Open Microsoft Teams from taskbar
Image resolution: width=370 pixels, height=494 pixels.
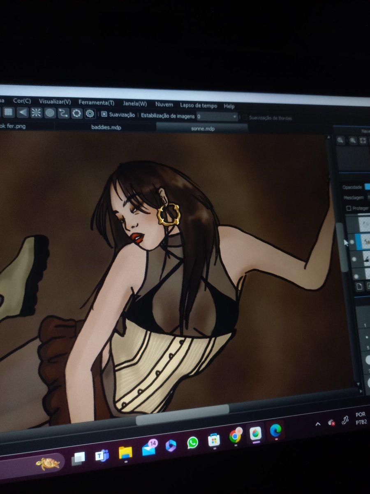click(x=102, y=455)
